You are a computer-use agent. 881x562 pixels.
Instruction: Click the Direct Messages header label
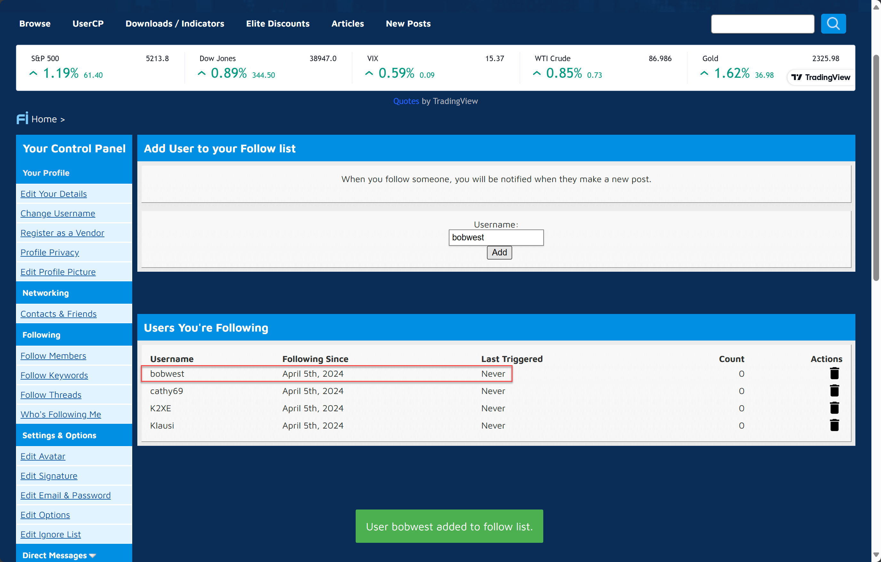tap(54, 555)
